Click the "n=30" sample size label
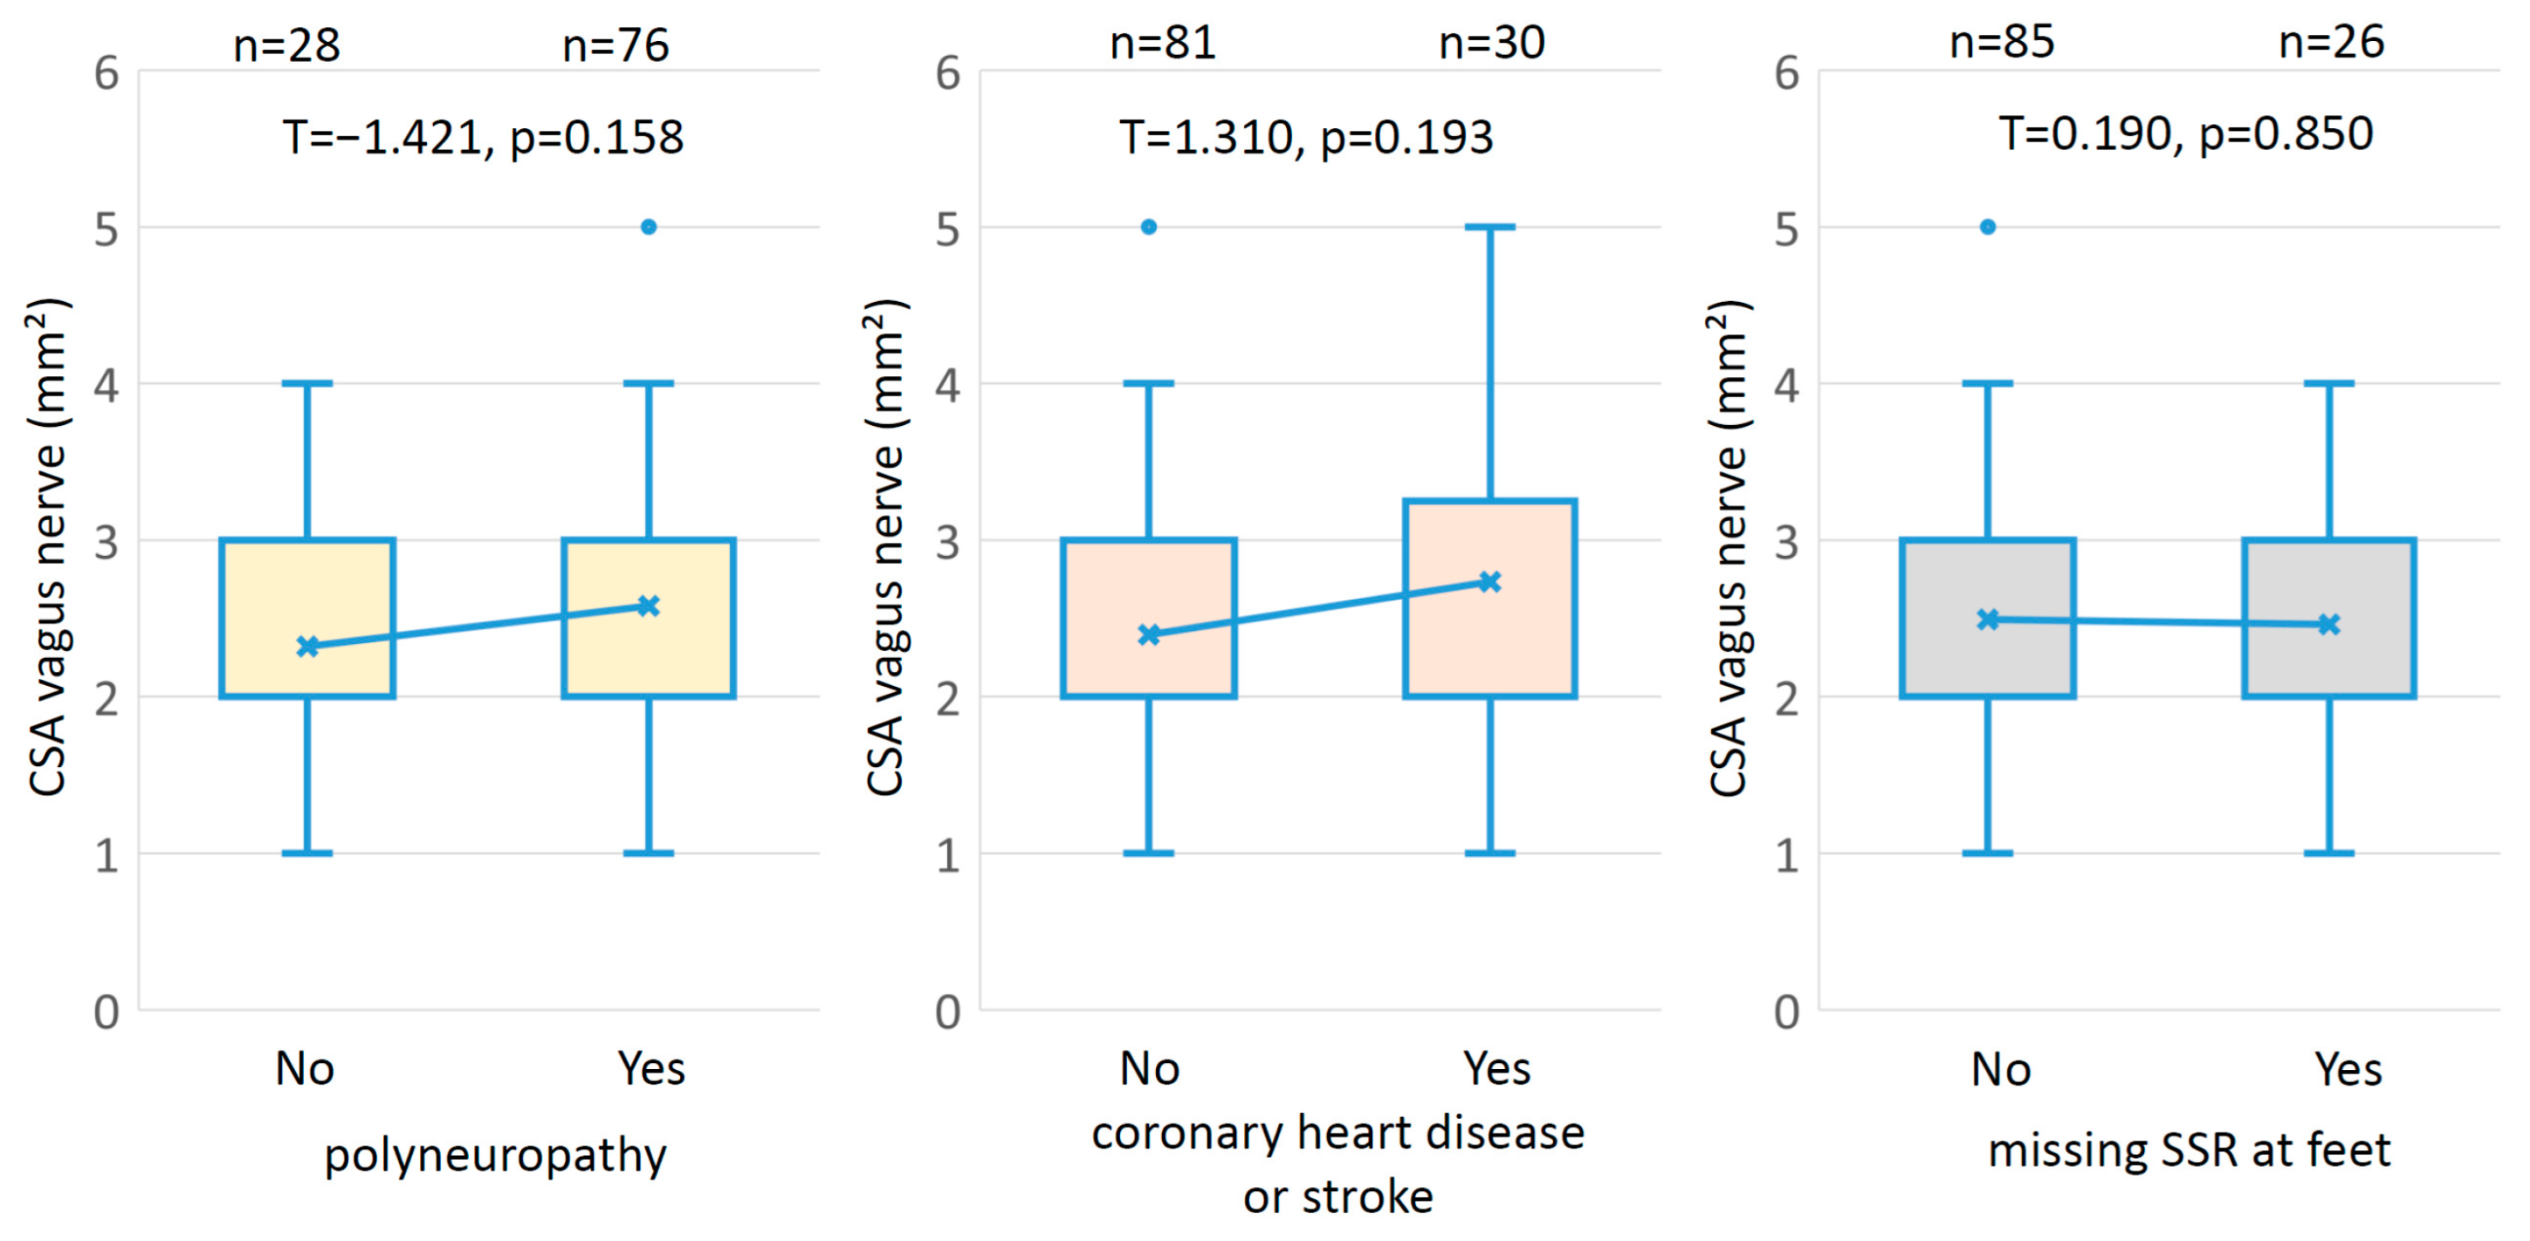The image size is (2530, 1241). [1492, 44]
